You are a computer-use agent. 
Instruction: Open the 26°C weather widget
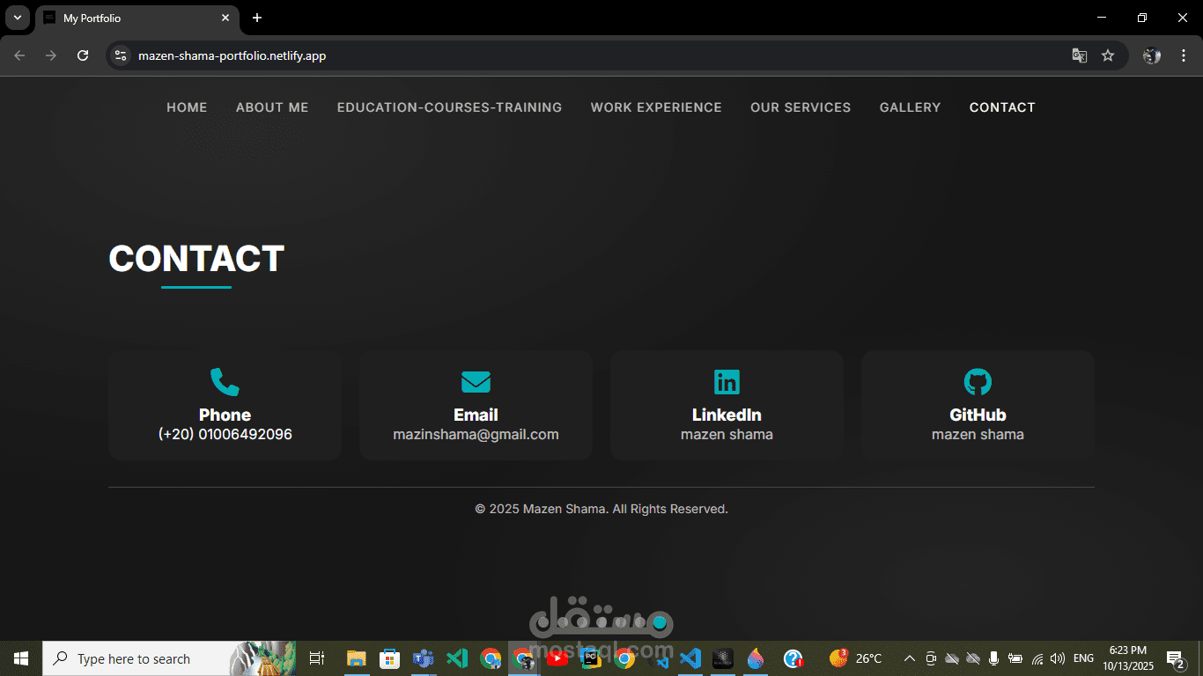point(855,658)
